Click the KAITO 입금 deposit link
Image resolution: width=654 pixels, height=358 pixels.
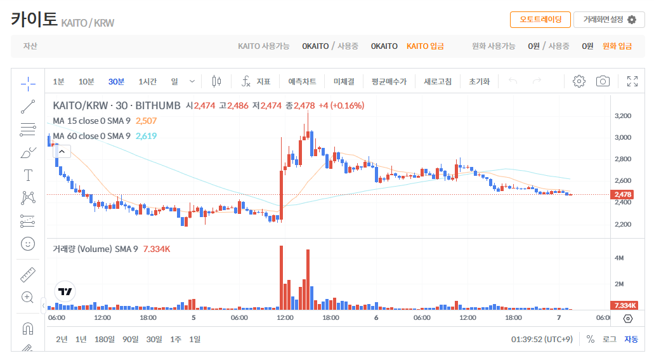(x=425, y=46)
